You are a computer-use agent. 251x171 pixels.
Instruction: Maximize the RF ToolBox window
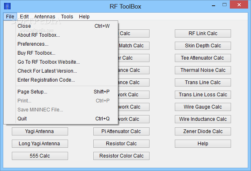point(225,5)
